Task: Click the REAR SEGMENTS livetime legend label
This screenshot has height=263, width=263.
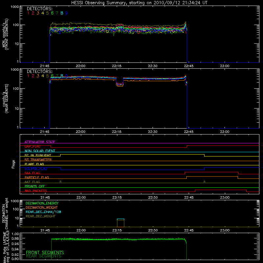Action: (44, 256)
